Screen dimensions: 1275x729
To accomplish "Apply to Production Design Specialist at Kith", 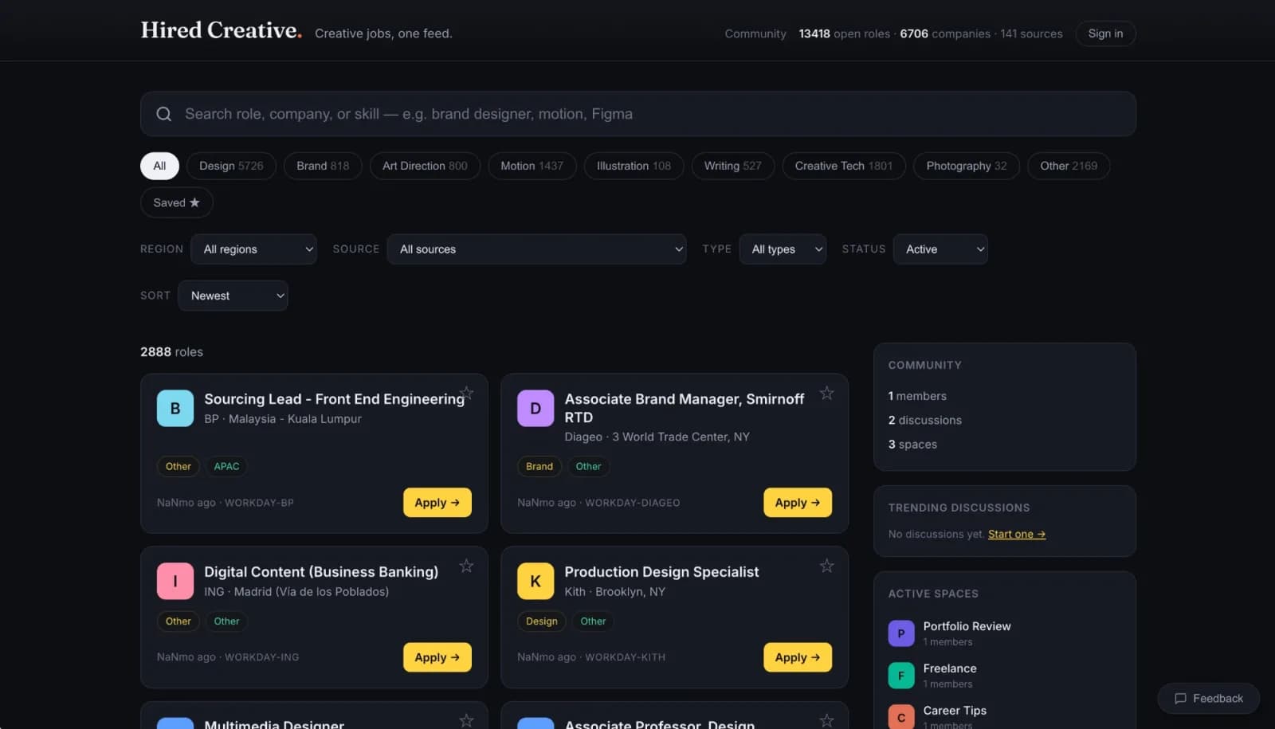I will click(x=798, y=657).
